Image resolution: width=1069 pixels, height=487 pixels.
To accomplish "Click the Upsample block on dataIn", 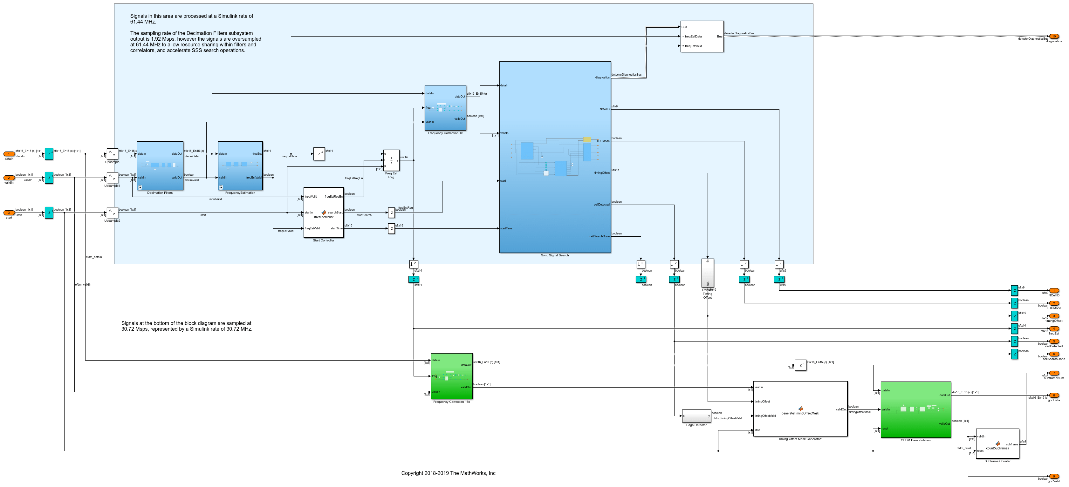I will pos(112,154).
